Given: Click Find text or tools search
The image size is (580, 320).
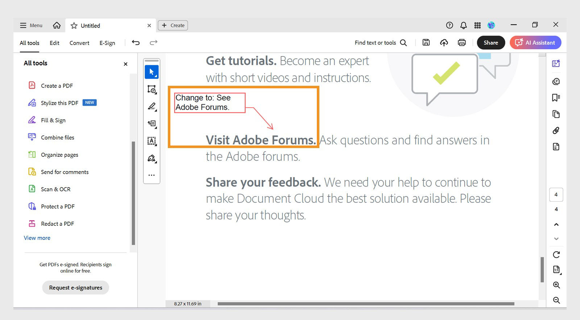Looking at the screenshot, I should [x=381, y=43].
